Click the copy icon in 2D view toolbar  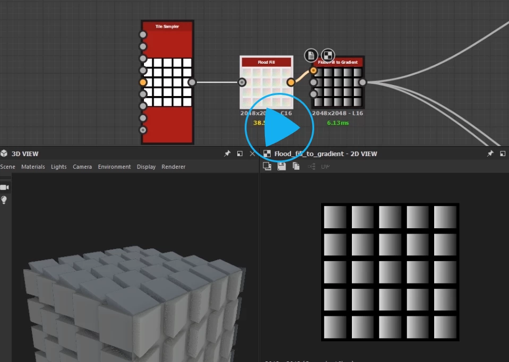click(x=267, y=166)
